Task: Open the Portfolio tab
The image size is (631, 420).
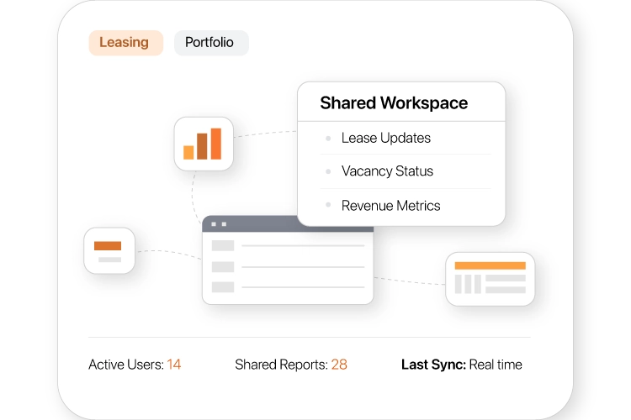Action: pyautogui.click(x=210, y=43)
